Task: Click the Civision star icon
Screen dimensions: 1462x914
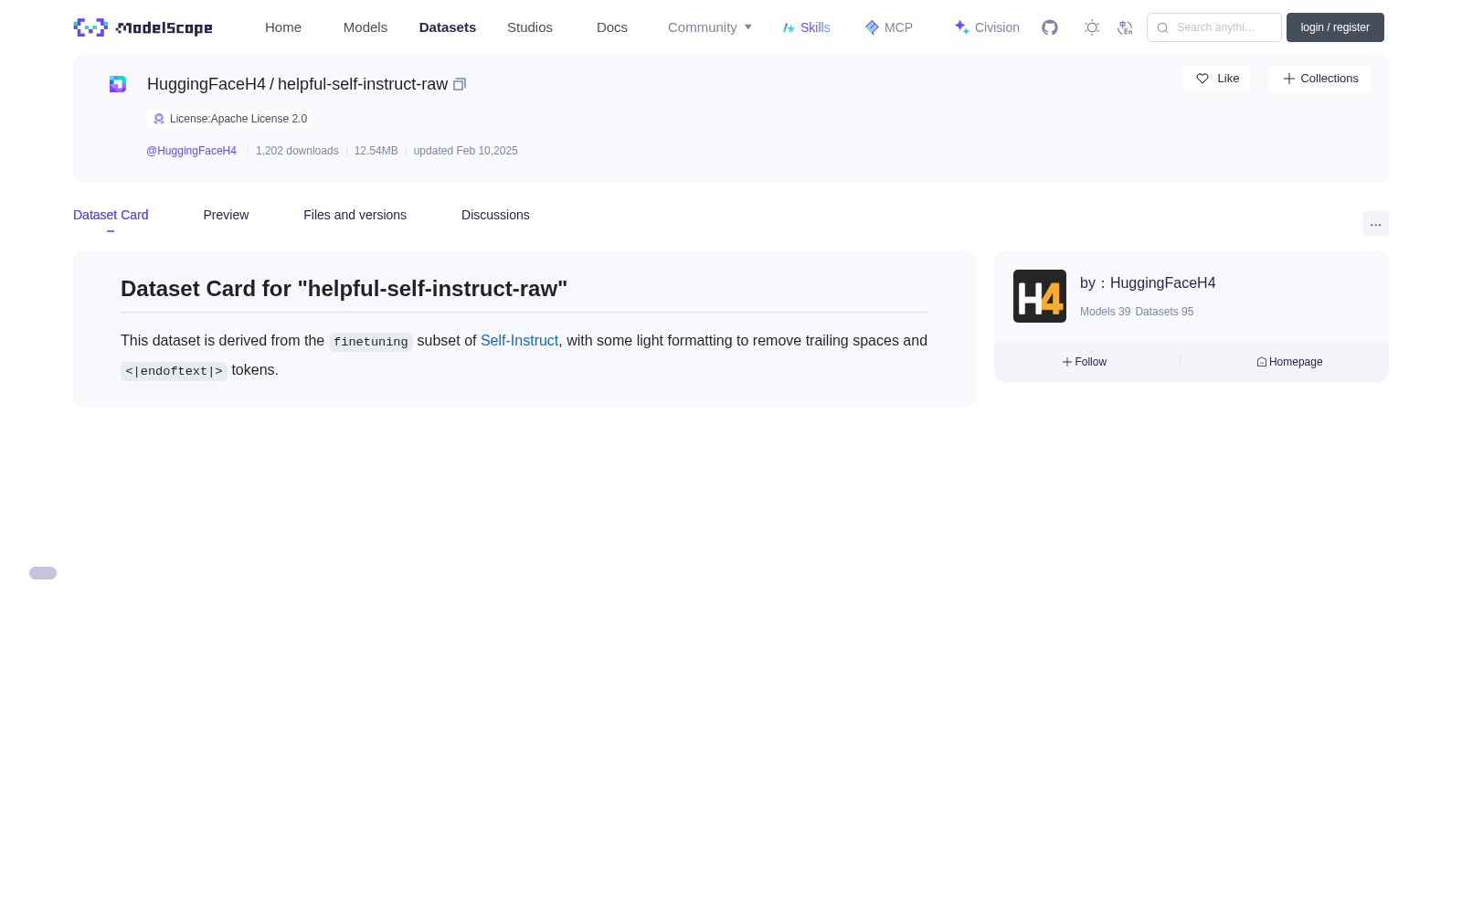Action: (961, 27)
